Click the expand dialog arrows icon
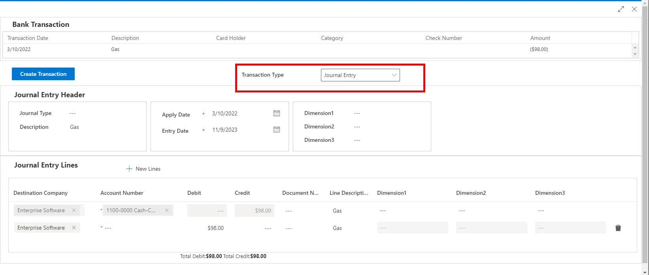649x275 pixels. (621, 9)
